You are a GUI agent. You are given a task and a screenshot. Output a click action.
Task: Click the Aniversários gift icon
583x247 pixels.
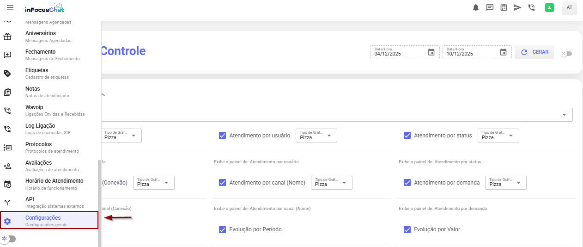point(7,37)
